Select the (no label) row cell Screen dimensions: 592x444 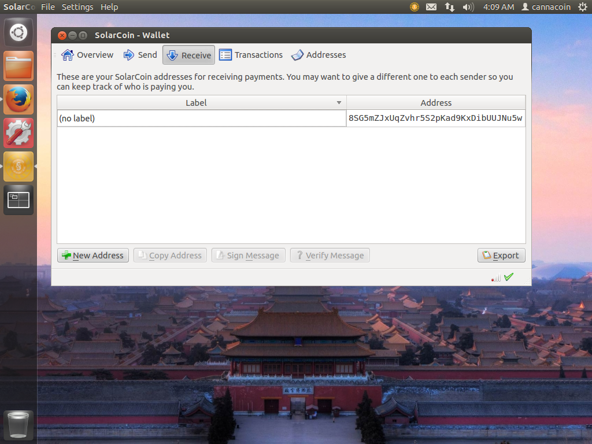(202, 118)
